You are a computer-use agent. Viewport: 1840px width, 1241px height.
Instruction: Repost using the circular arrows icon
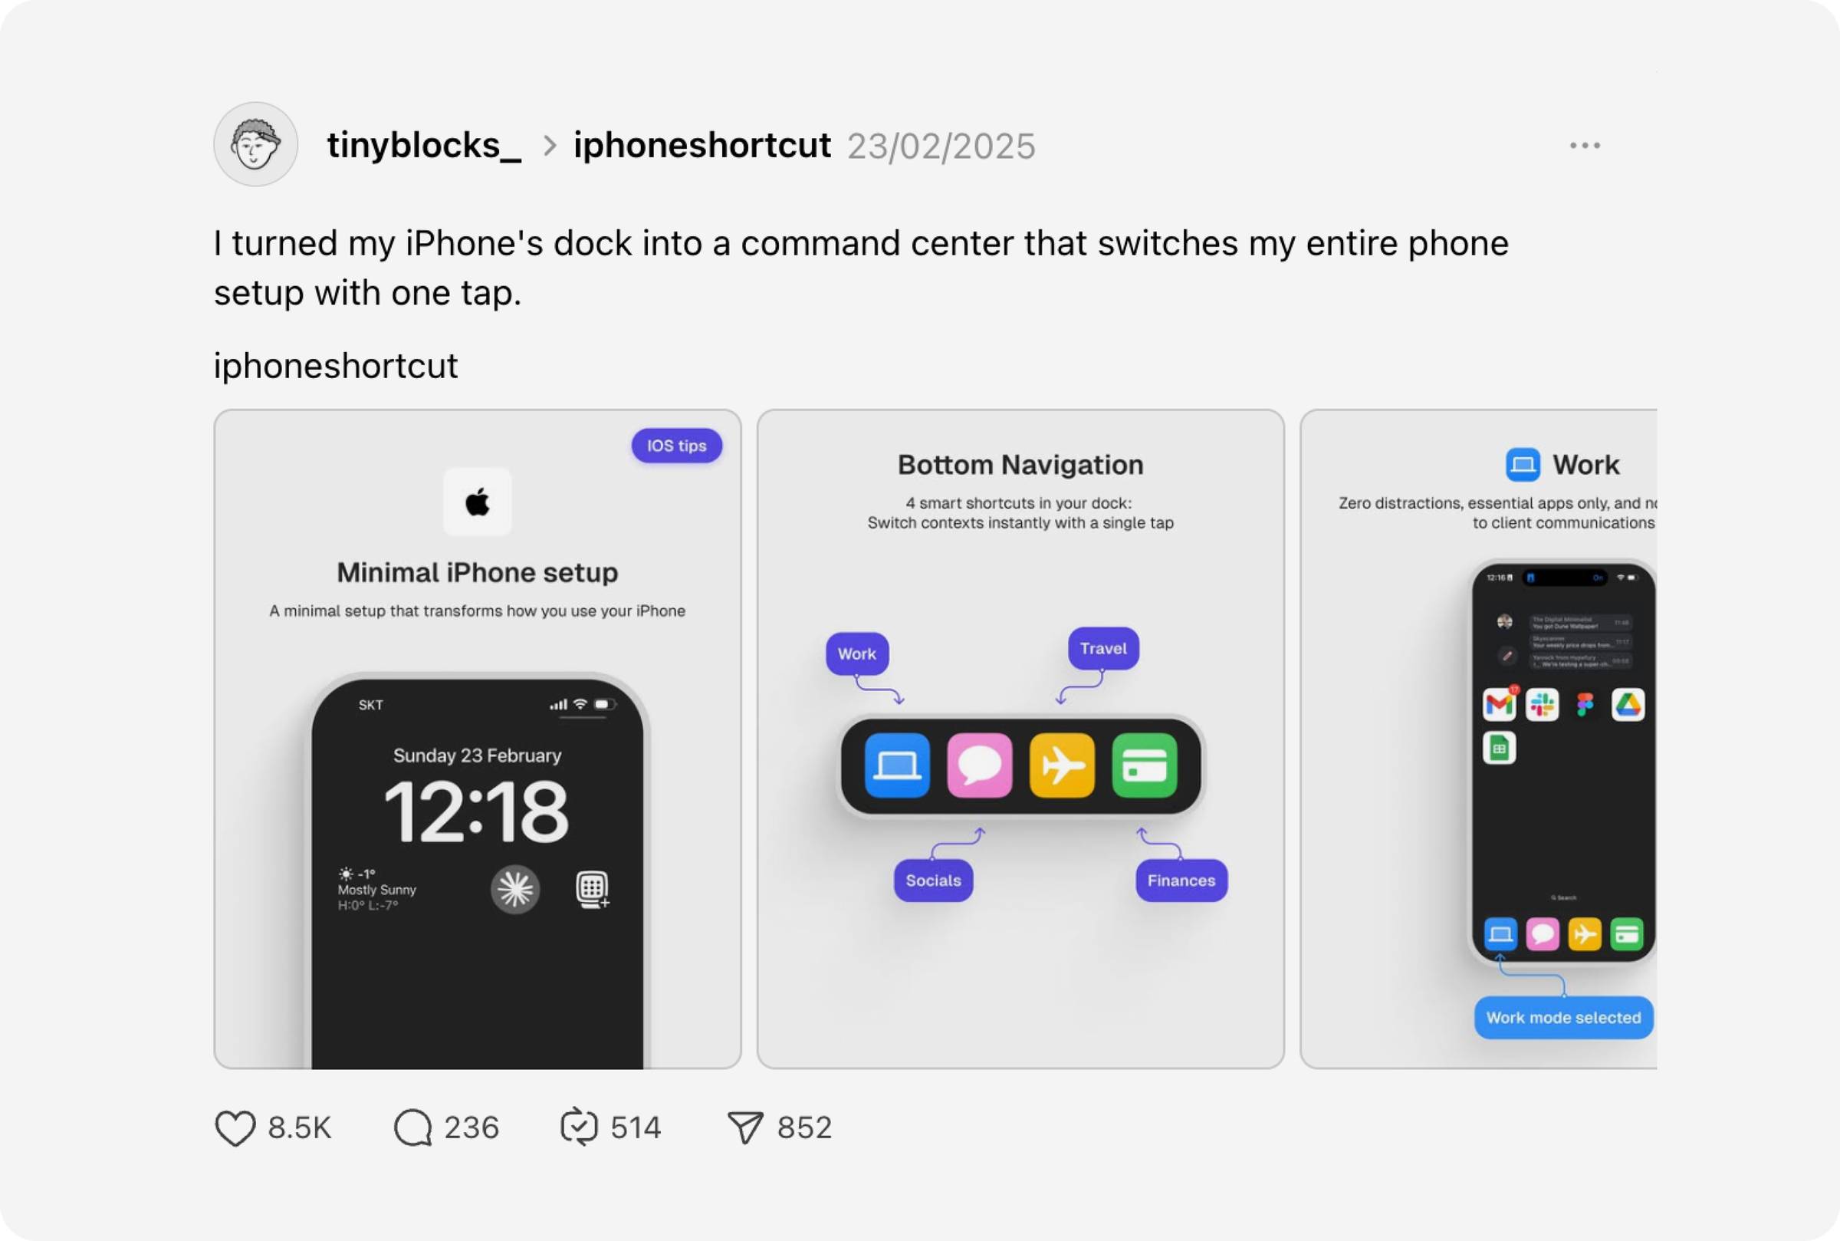[579, 1127]
